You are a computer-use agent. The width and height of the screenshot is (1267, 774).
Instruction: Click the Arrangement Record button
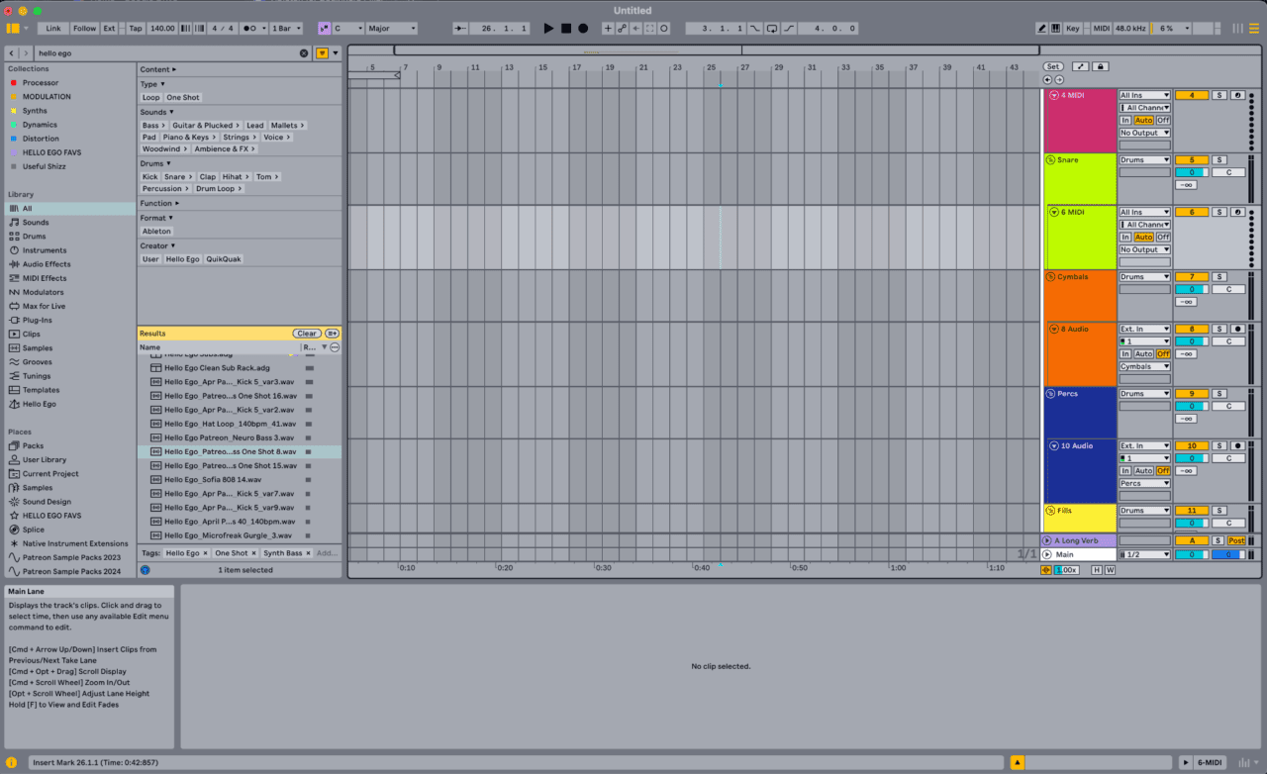click(583, 29)
